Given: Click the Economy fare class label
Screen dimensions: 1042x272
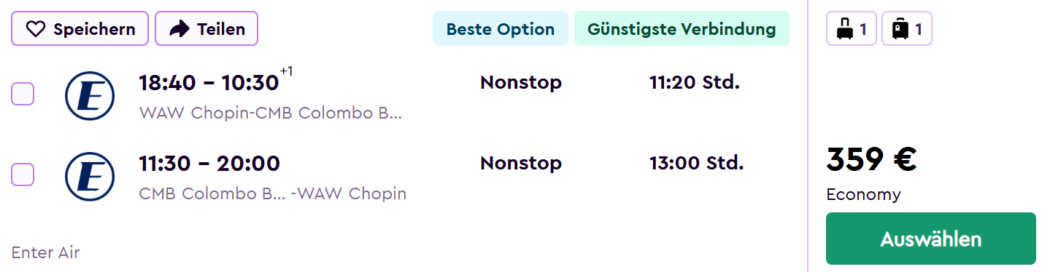Looking at the screenshot, I should (x=863, y=195).
